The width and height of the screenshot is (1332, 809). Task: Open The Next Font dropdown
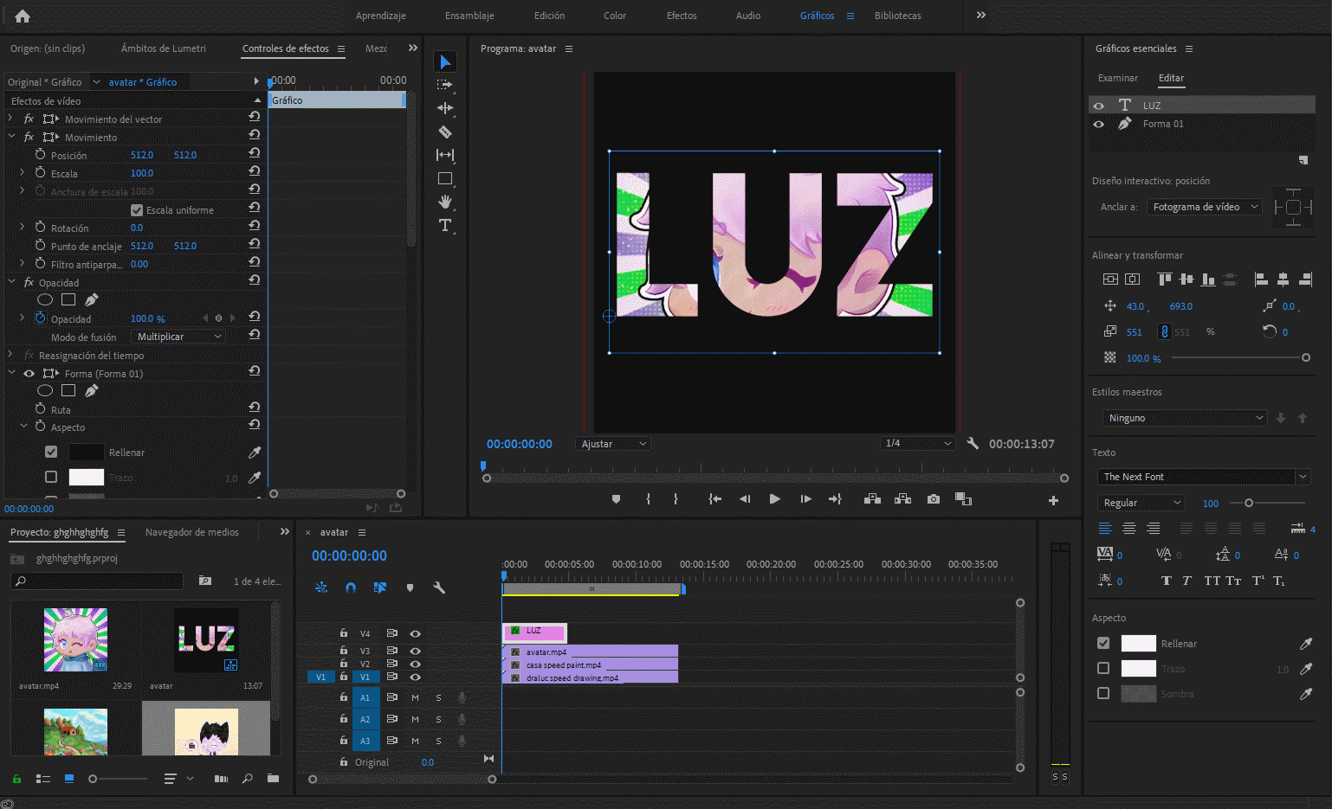pos(1204,477)
